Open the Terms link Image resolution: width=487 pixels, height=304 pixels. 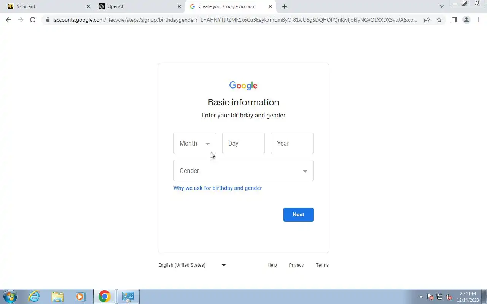click(x=322, y=265)
